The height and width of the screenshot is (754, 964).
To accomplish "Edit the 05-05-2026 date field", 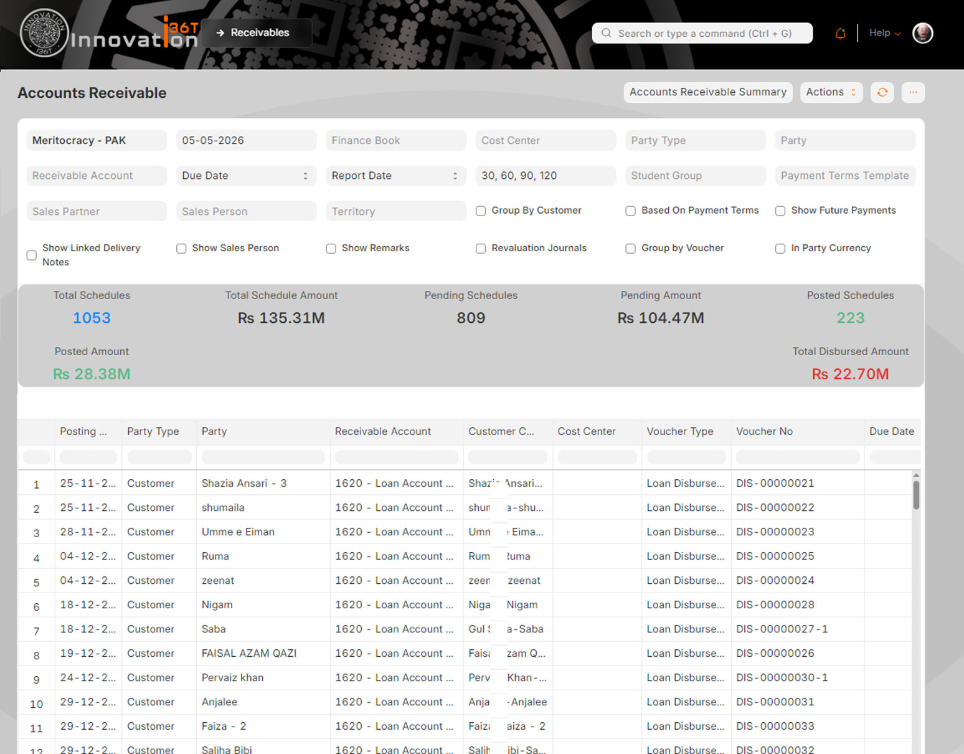I will click(x=246, y=140).
